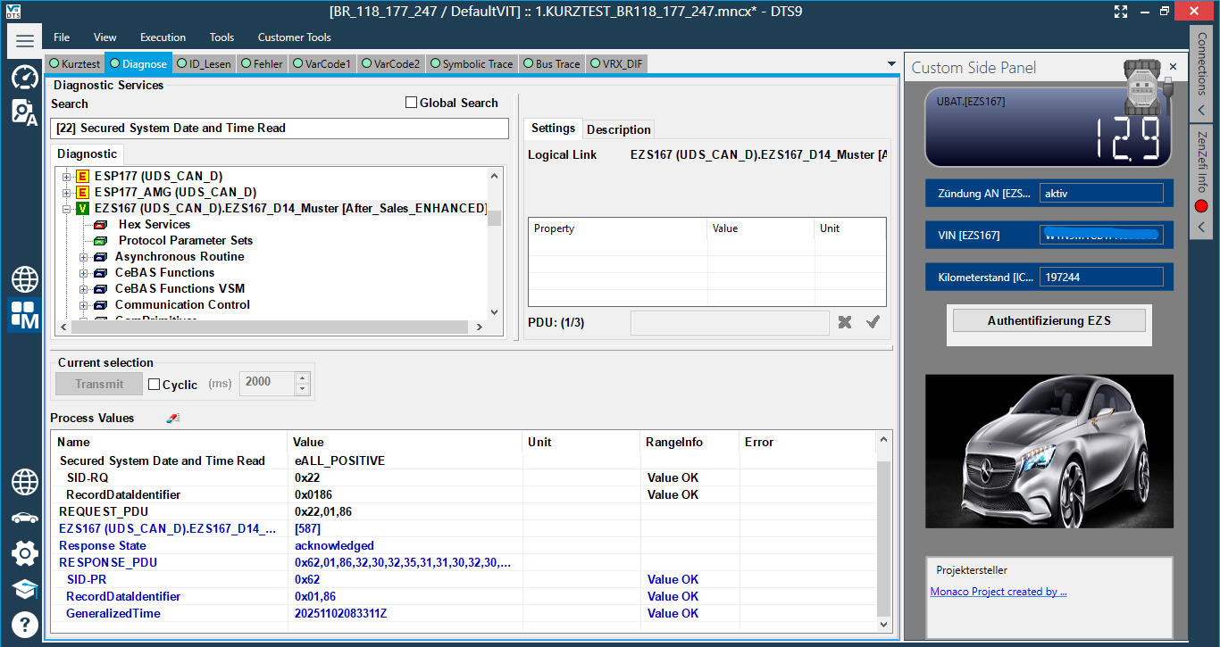Click the speedometer icon in the left sidebar

click(x=24, y=77)
